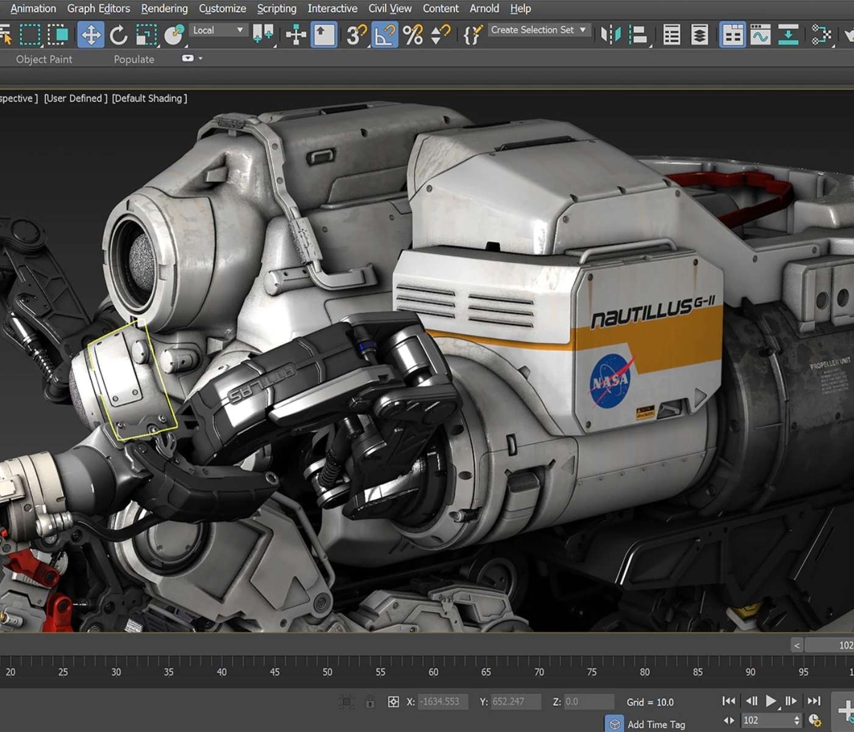This screenshot has height=732, width=854.
Task: Click frame 80 on the timeline
Action: click(645, 672)
